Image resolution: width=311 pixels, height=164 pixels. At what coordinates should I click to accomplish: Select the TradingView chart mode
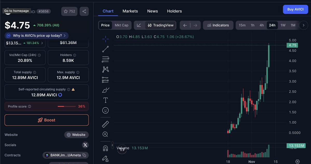(161, 25)
